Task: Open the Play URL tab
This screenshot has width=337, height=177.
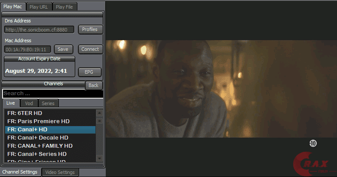Action: coord(39,7)
